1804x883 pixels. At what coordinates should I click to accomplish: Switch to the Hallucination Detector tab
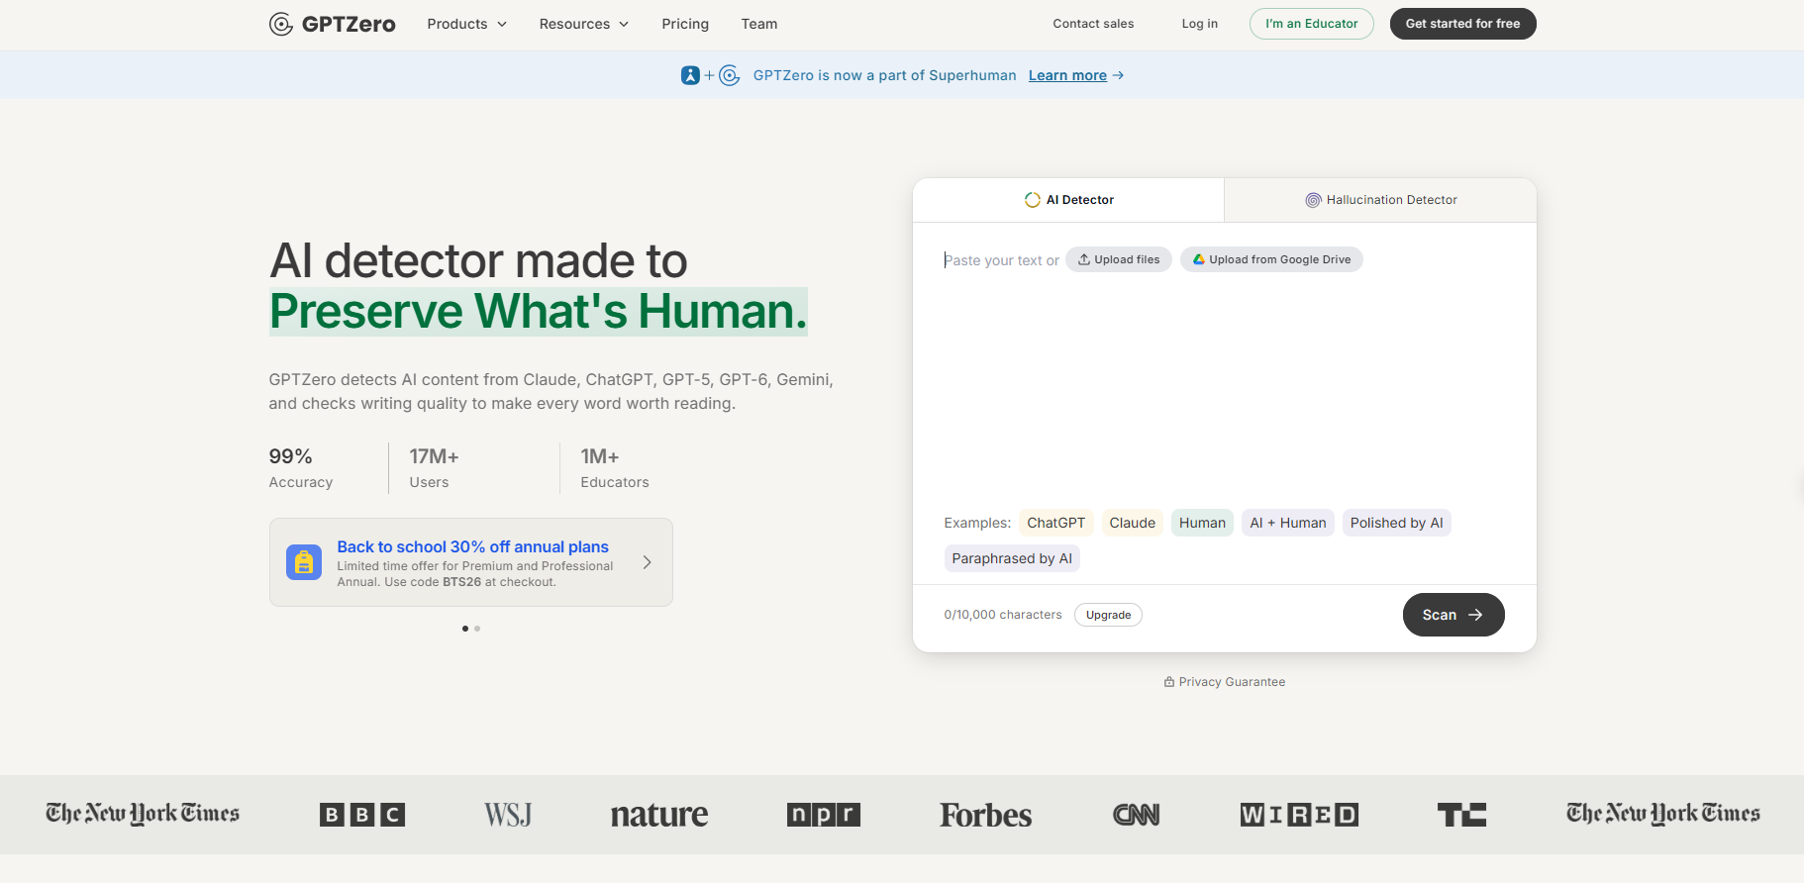coord(1380,200)
